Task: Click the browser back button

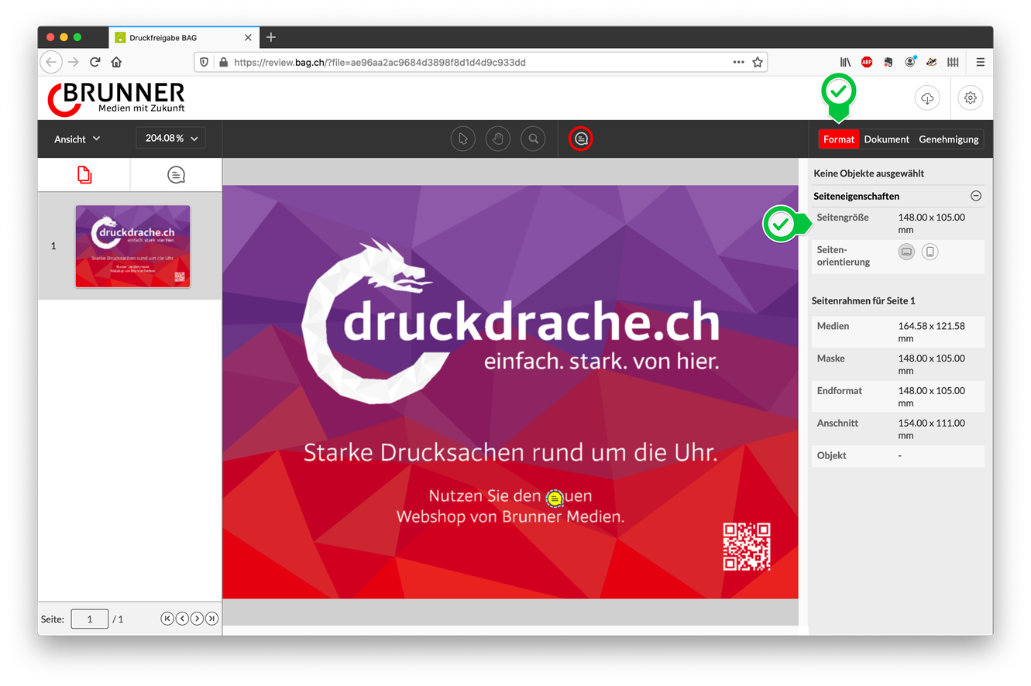Action: (51, 62)
